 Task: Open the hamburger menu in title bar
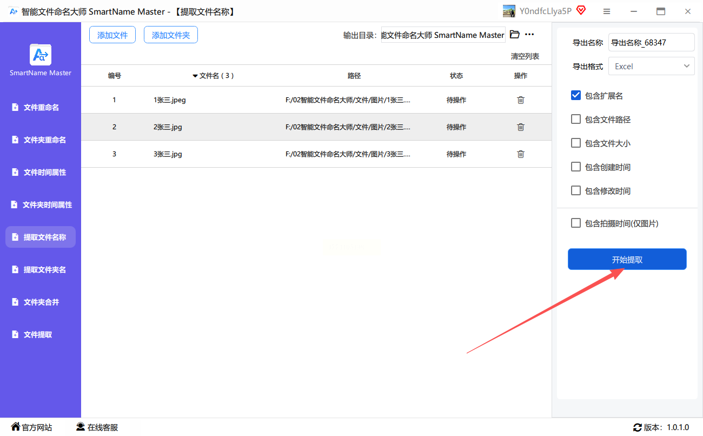pos(607,11)
